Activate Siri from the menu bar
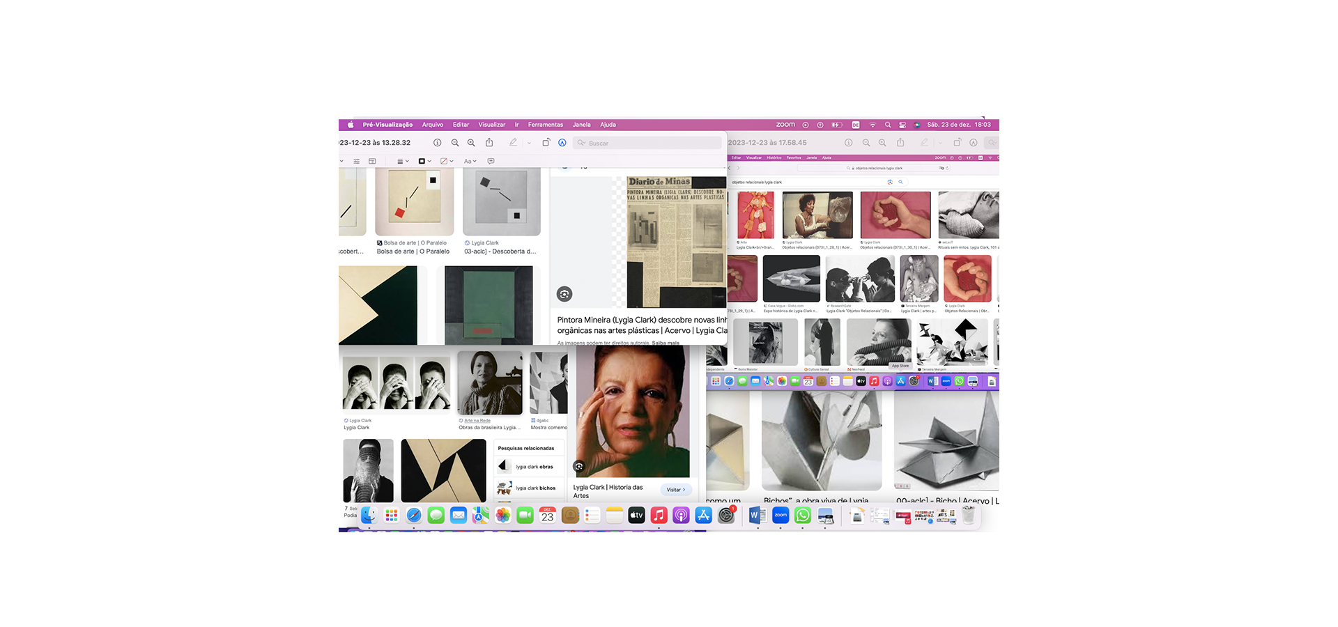This screenshot has height=627, width=1338. click(917, 125)
